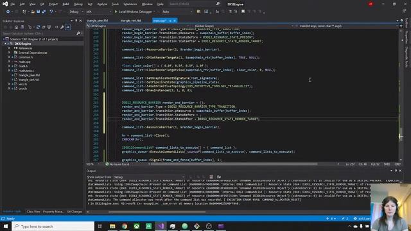Open the Debug configuration dropdown
The height and width of the screenshot is (231, 411).
click(76, 12)
